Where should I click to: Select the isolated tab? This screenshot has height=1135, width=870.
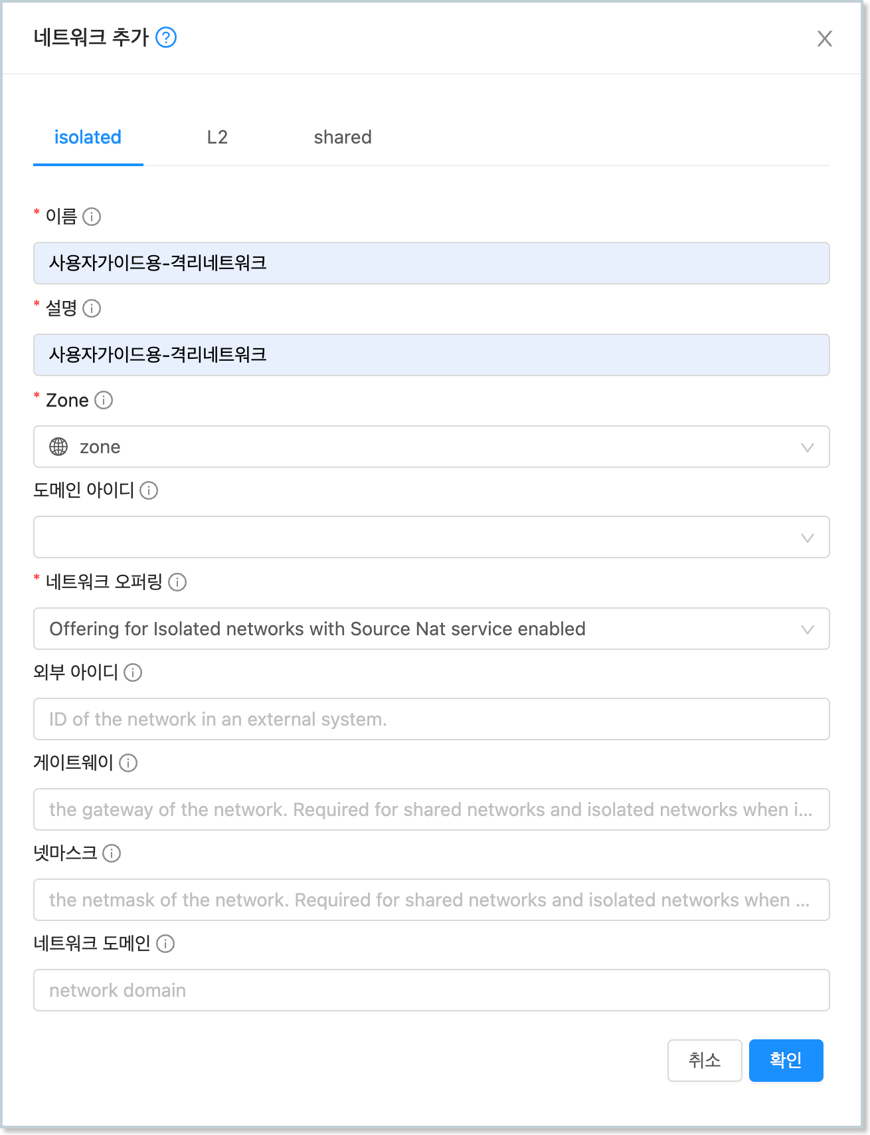pos(88,138)
